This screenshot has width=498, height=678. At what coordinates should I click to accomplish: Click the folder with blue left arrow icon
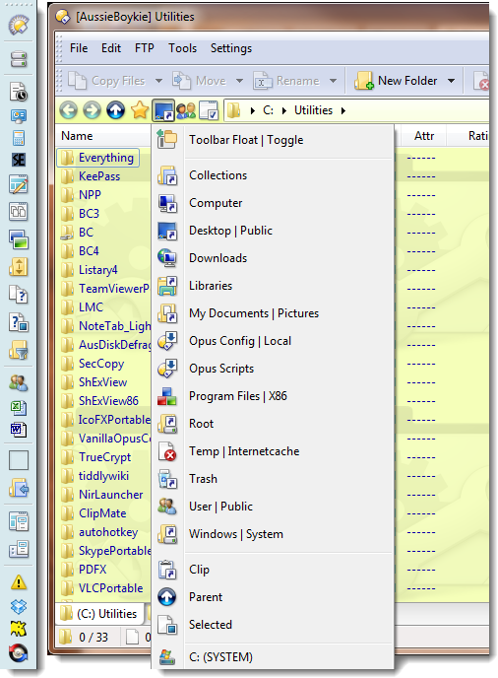[19, 488]
